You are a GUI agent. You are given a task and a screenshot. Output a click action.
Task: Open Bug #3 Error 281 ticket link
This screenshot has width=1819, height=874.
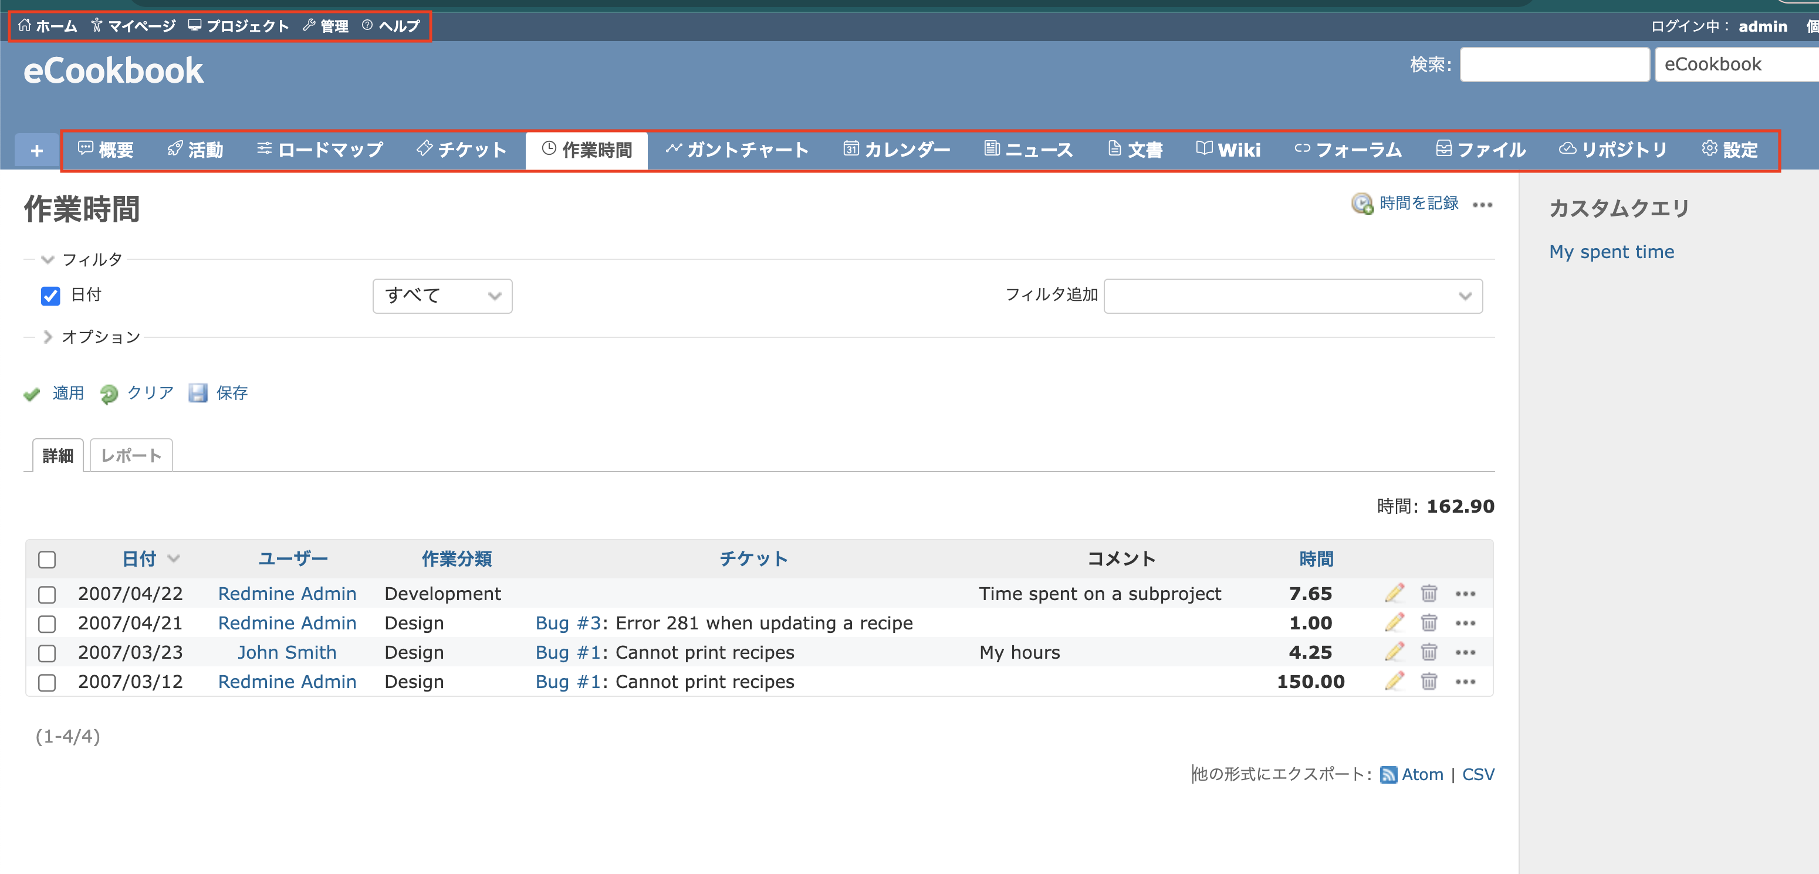click(x=568, y=623)
